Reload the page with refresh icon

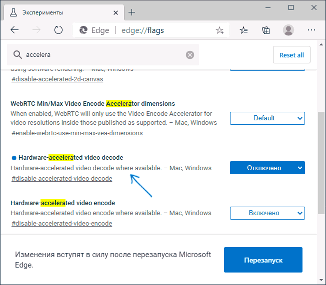point(58,30)
